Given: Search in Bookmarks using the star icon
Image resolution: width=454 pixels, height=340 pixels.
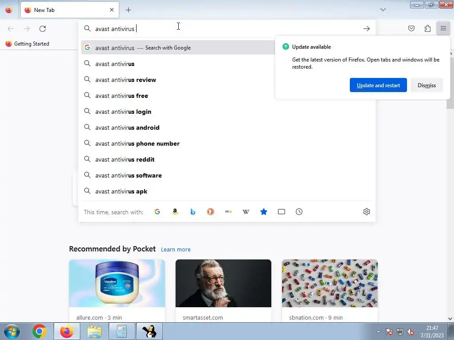Looking at the screenshot, I should point(263,212).
